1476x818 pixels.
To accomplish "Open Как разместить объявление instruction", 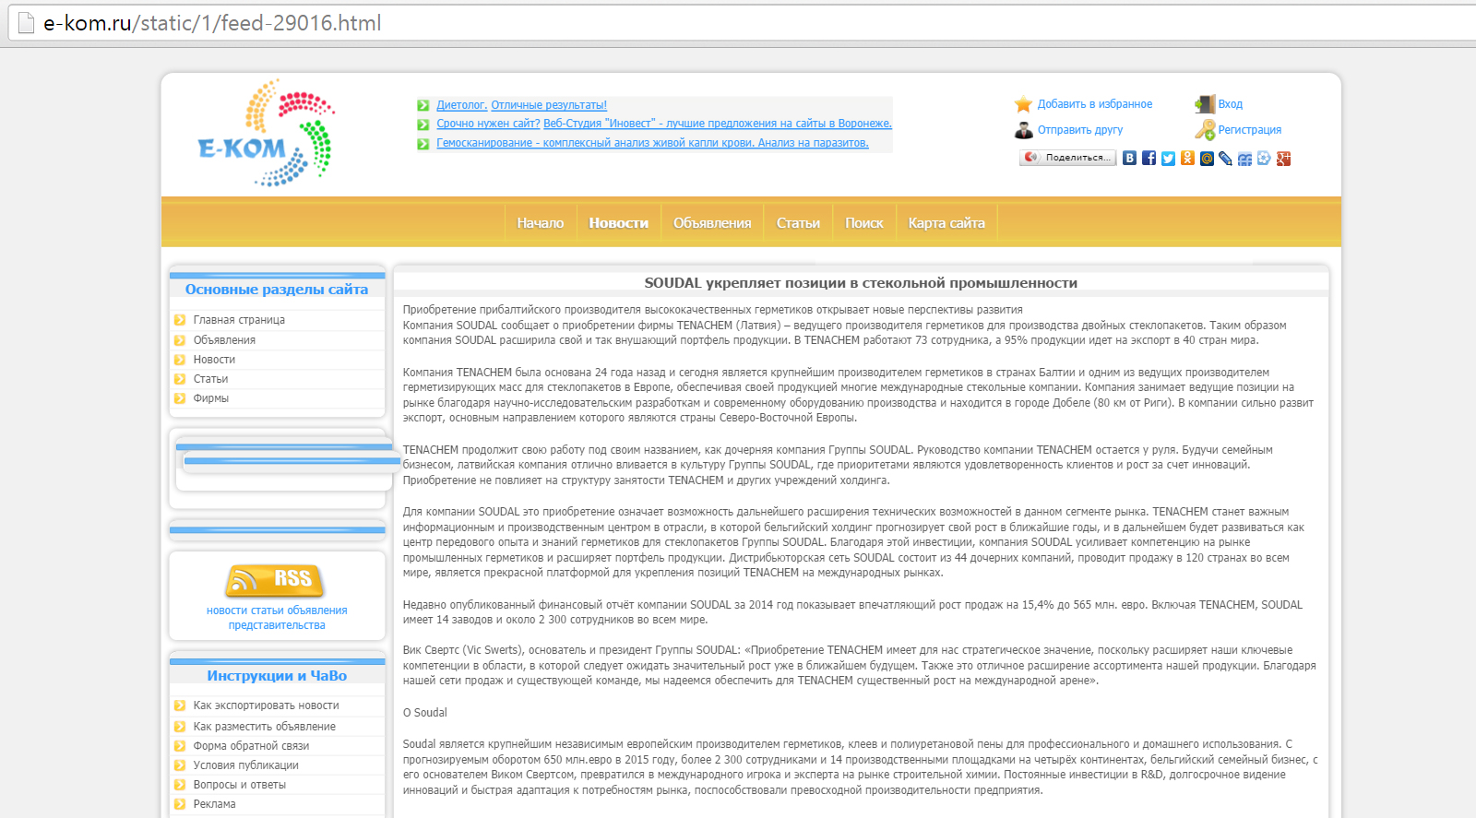I will pos(265,727).
